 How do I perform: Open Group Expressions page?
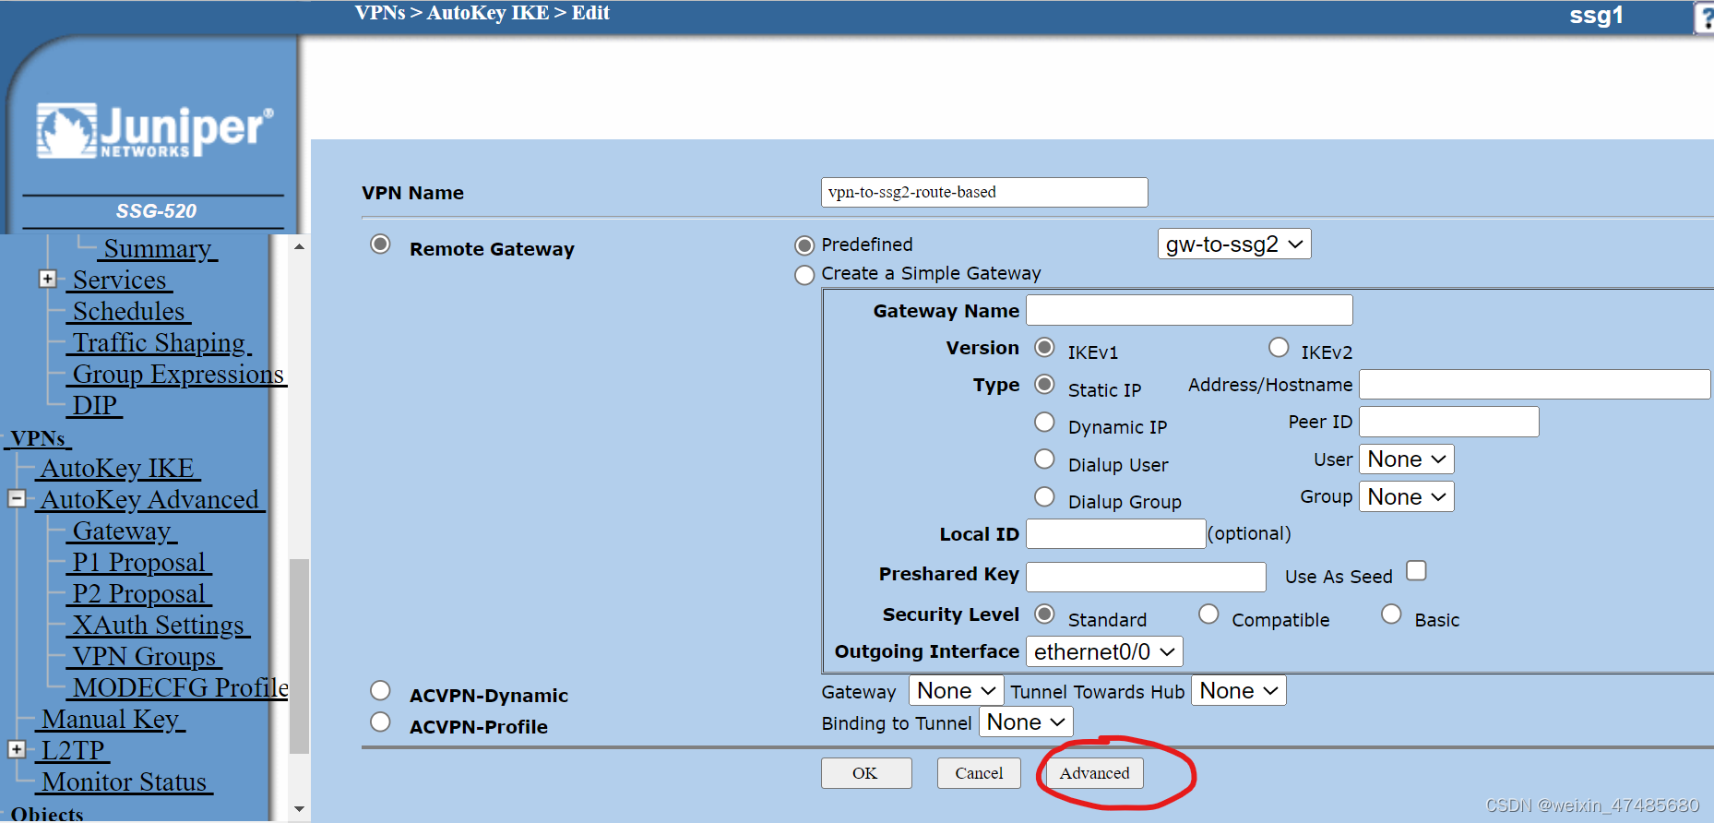pyautogui.click(x=177, y=375)
